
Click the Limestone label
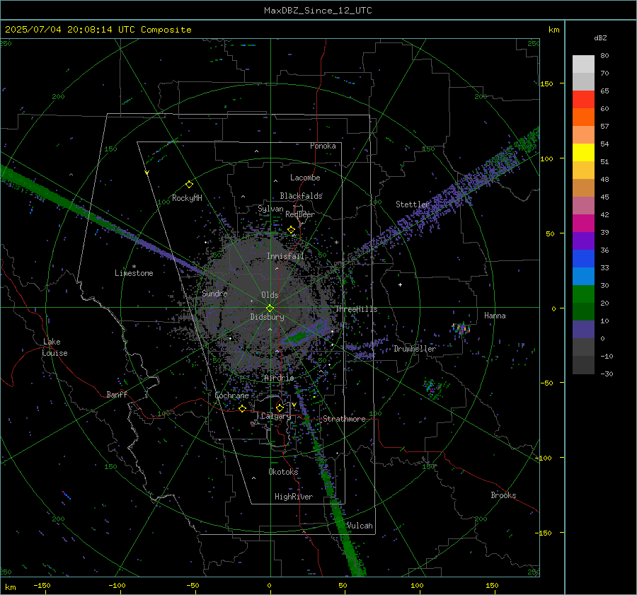(x=134, y=273)
